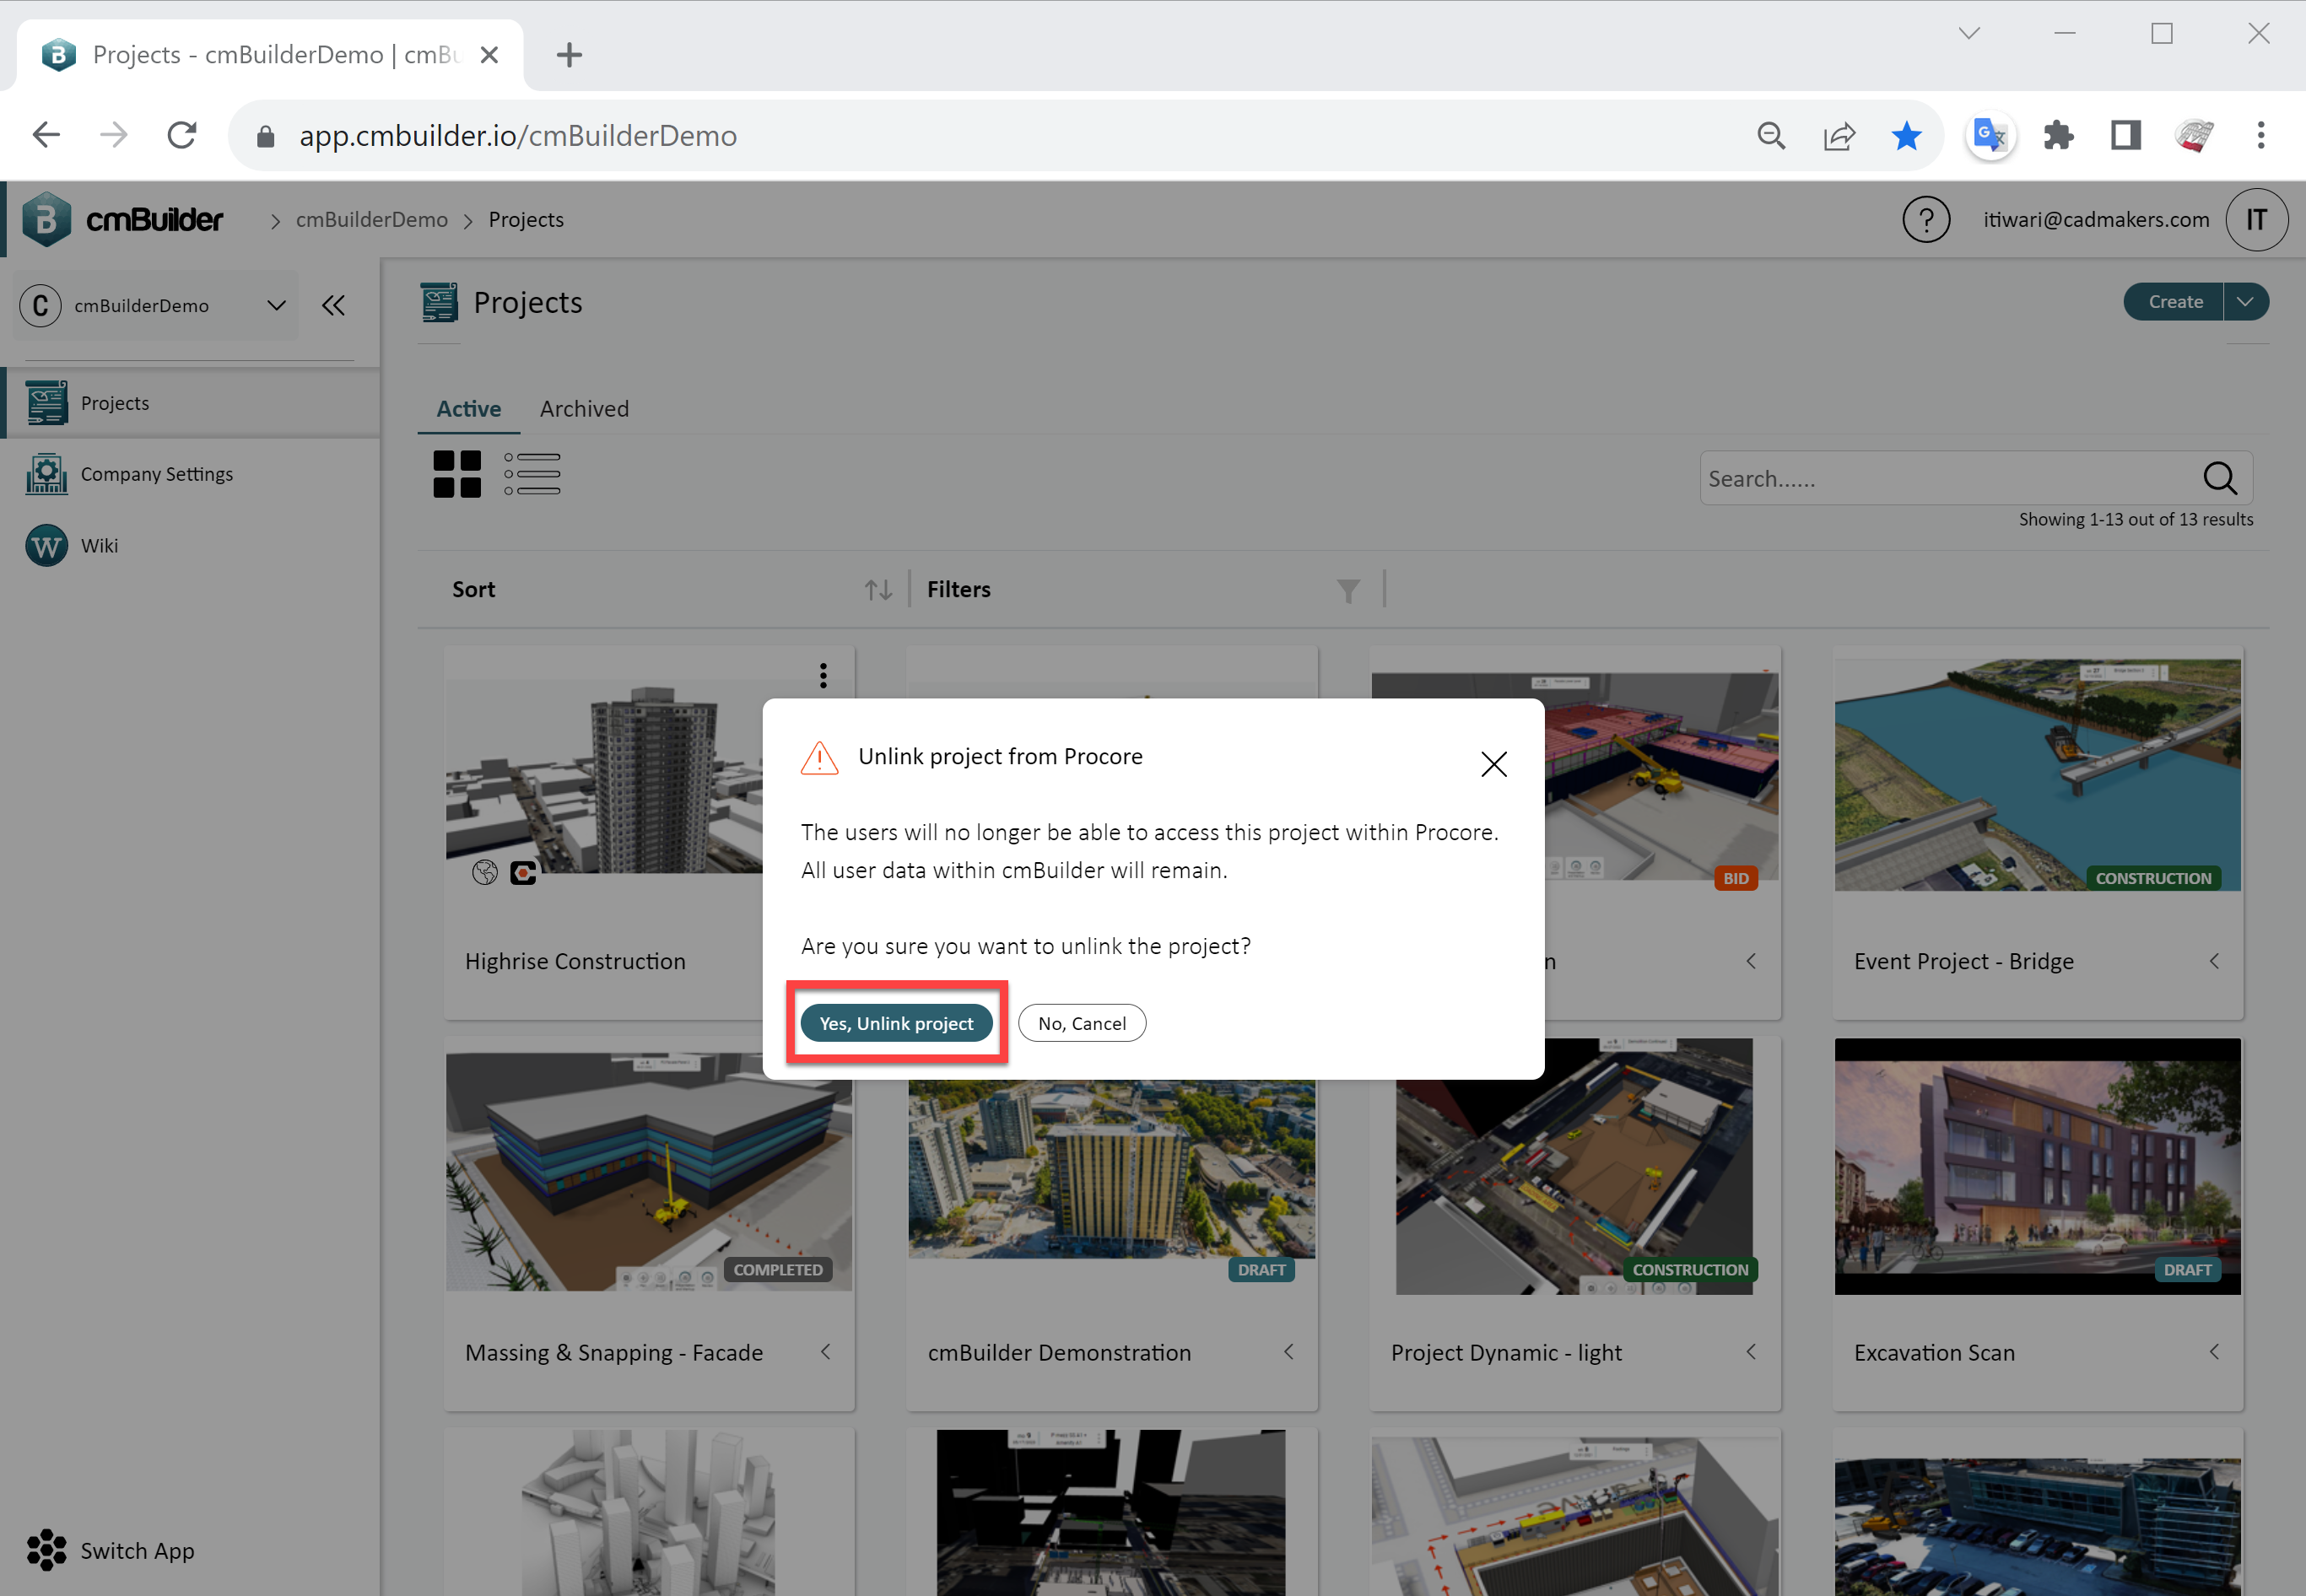2306x1596 pixels.
Task: Expand chevron on Excavation Scan card
Action: pos(2214,1352)
